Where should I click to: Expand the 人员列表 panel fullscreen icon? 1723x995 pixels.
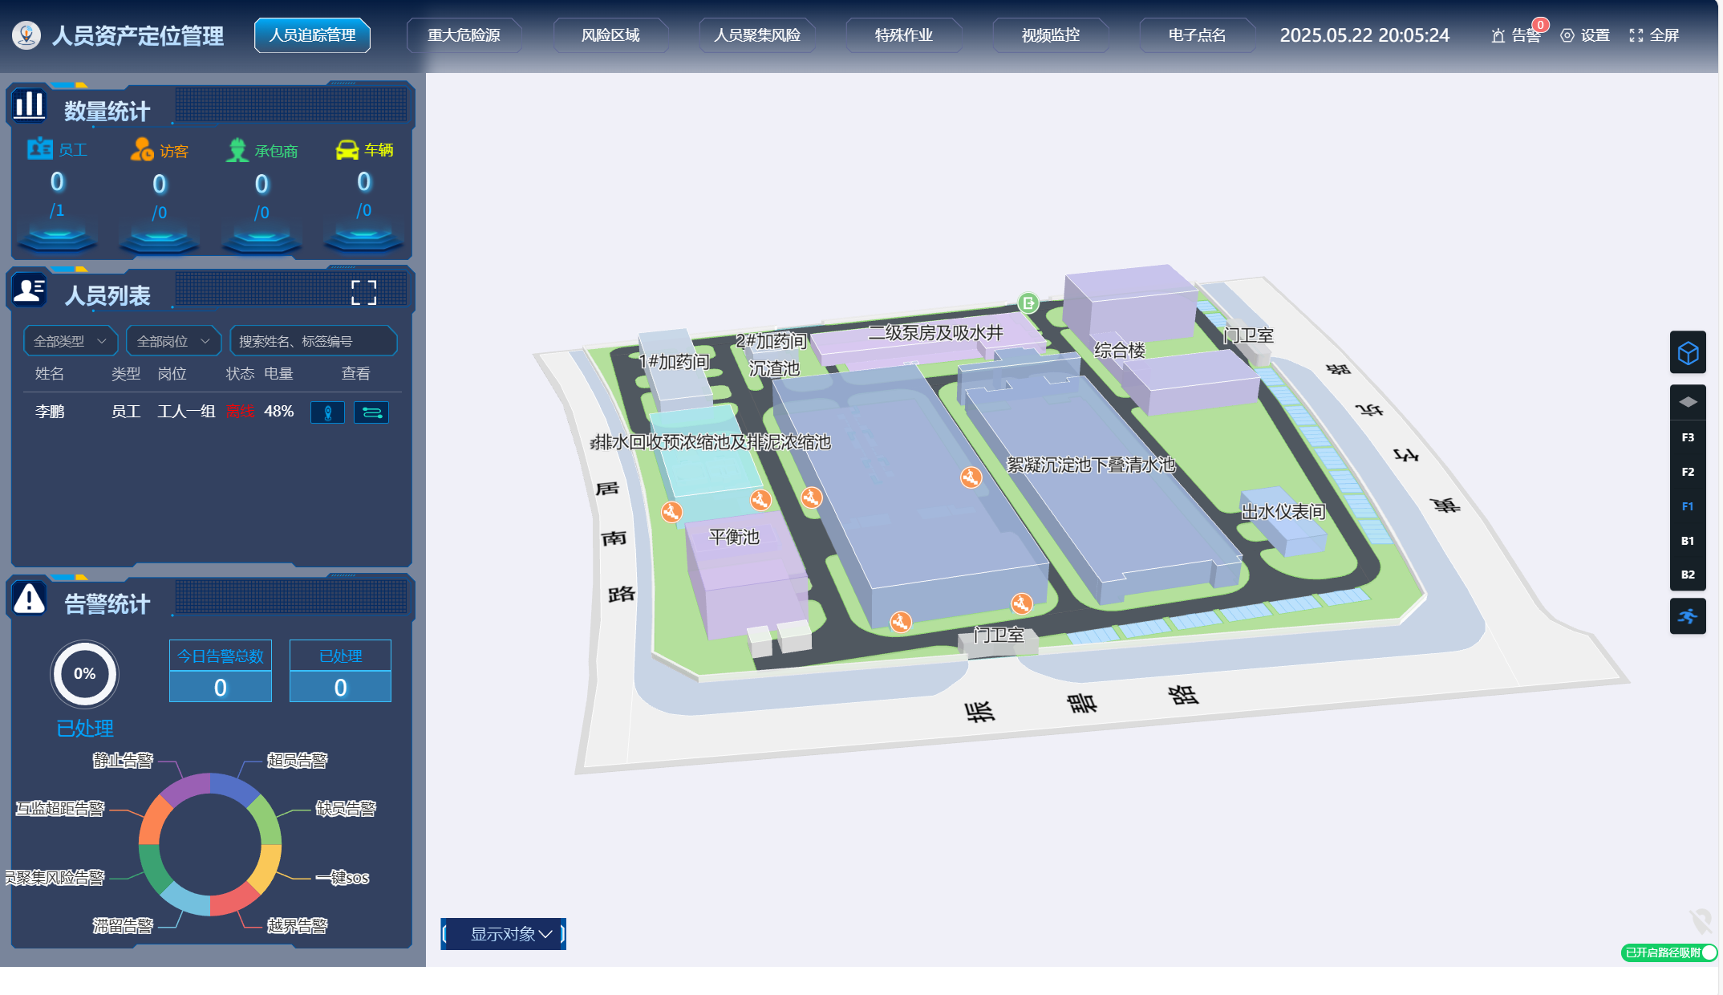tap(363, 293)
